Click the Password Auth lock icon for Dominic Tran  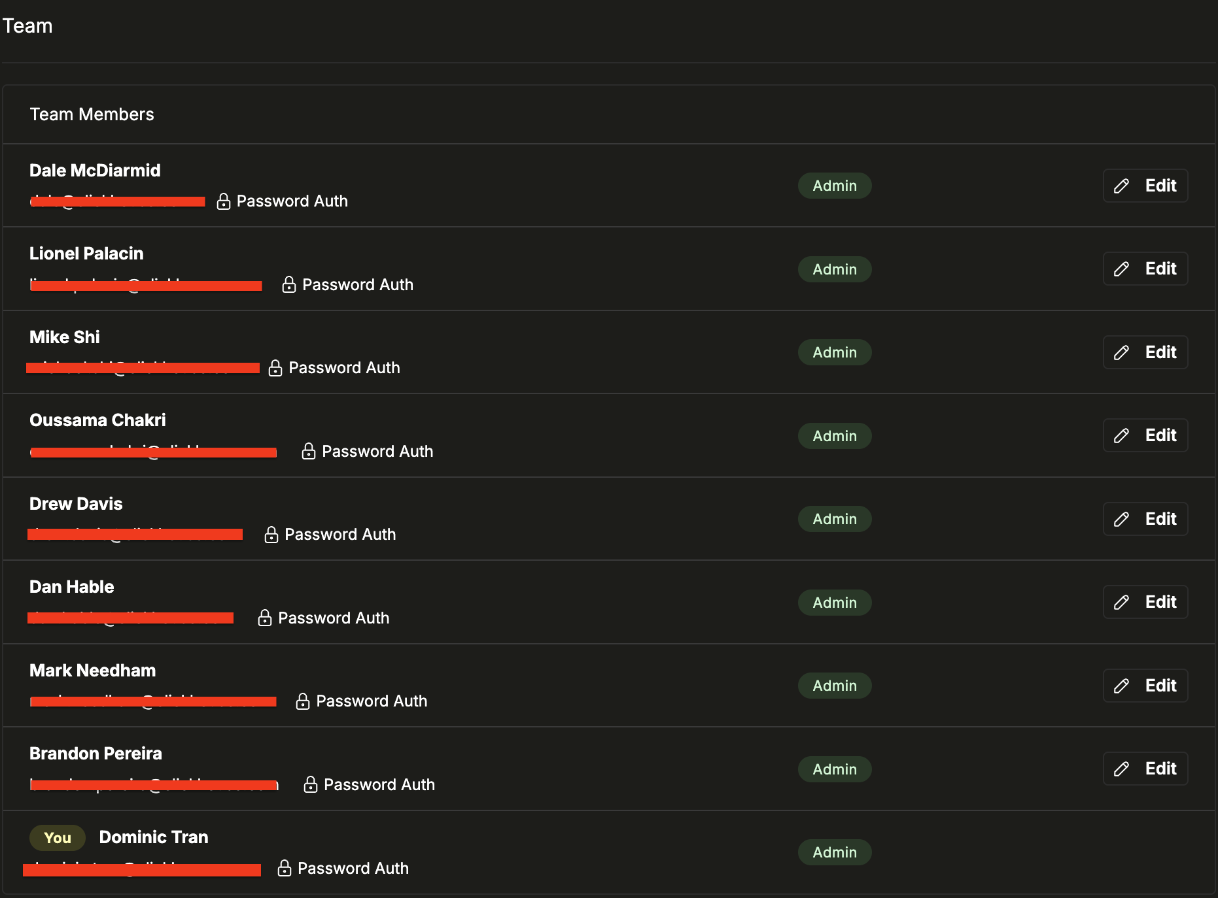(284, 868)
